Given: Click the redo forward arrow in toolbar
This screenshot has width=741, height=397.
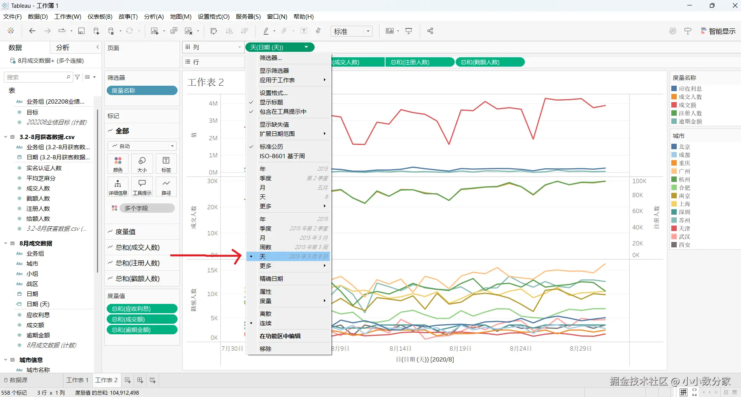Looking at the screenshot, I should click(48, 31).
